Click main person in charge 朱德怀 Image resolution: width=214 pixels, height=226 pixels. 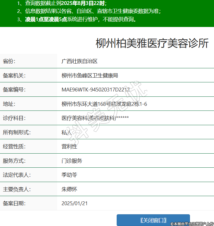(69, 189)
